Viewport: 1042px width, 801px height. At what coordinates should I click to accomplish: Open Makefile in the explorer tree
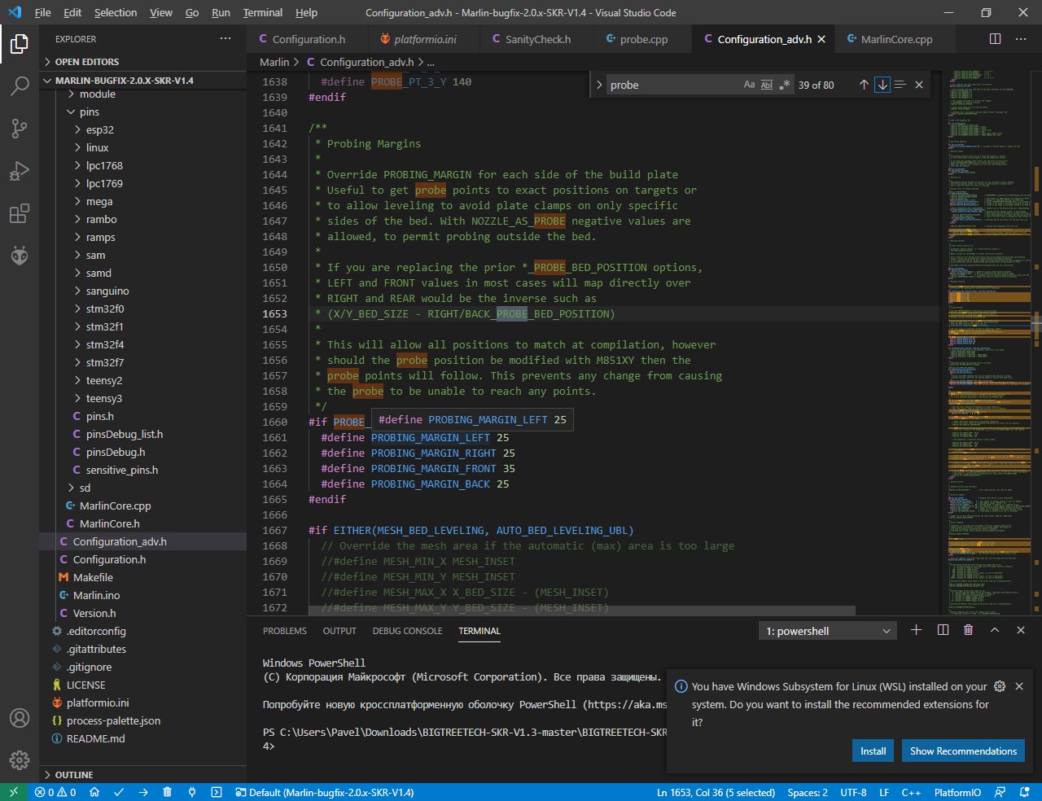[142, 578]
